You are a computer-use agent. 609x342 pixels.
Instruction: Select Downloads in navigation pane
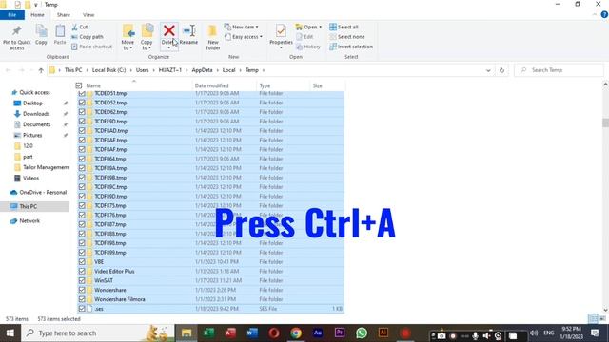point(36,114)
